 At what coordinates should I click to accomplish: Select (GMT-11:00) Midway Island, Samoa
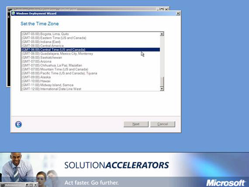pyautogui.click(x=91, y=85)
